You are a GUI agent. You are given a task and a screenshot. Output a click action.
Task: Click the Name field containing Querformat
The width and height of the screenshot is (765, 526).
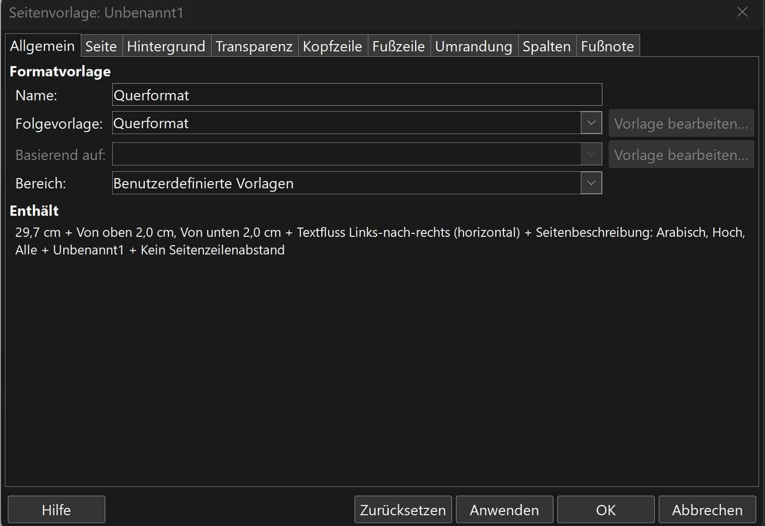357,95
